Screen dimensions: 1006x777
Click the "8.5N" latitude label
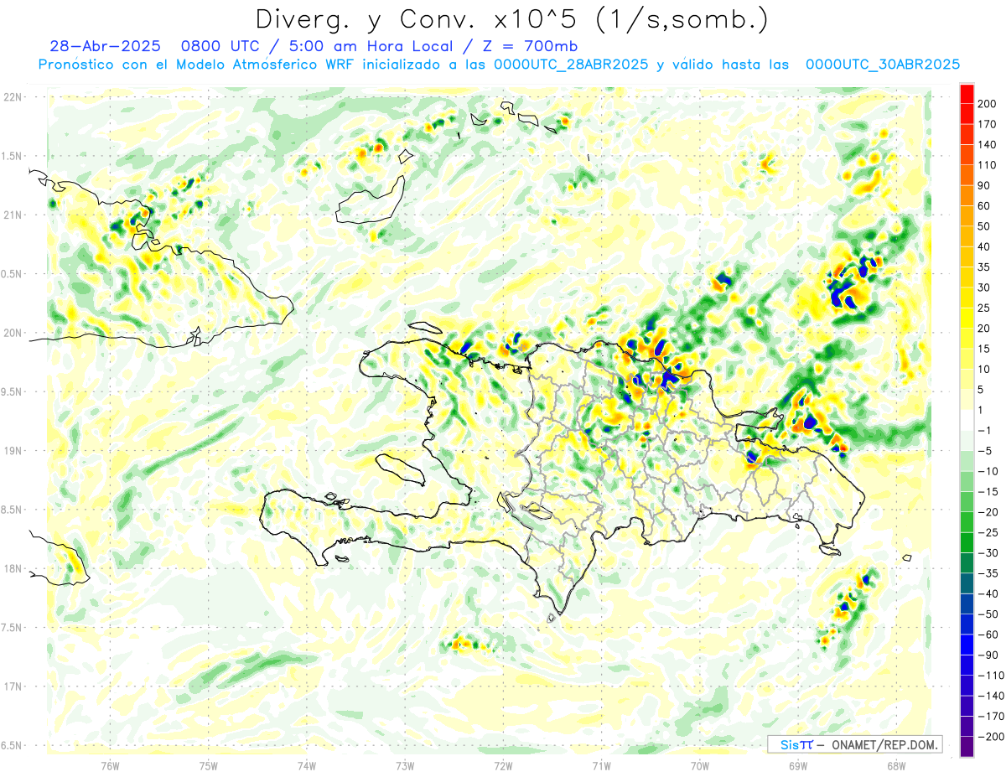click(x=12, y=510)
